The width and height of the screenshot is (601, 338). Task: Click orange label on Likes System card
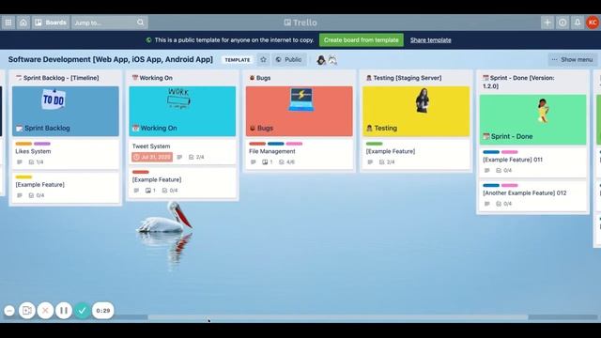point(23,144)
